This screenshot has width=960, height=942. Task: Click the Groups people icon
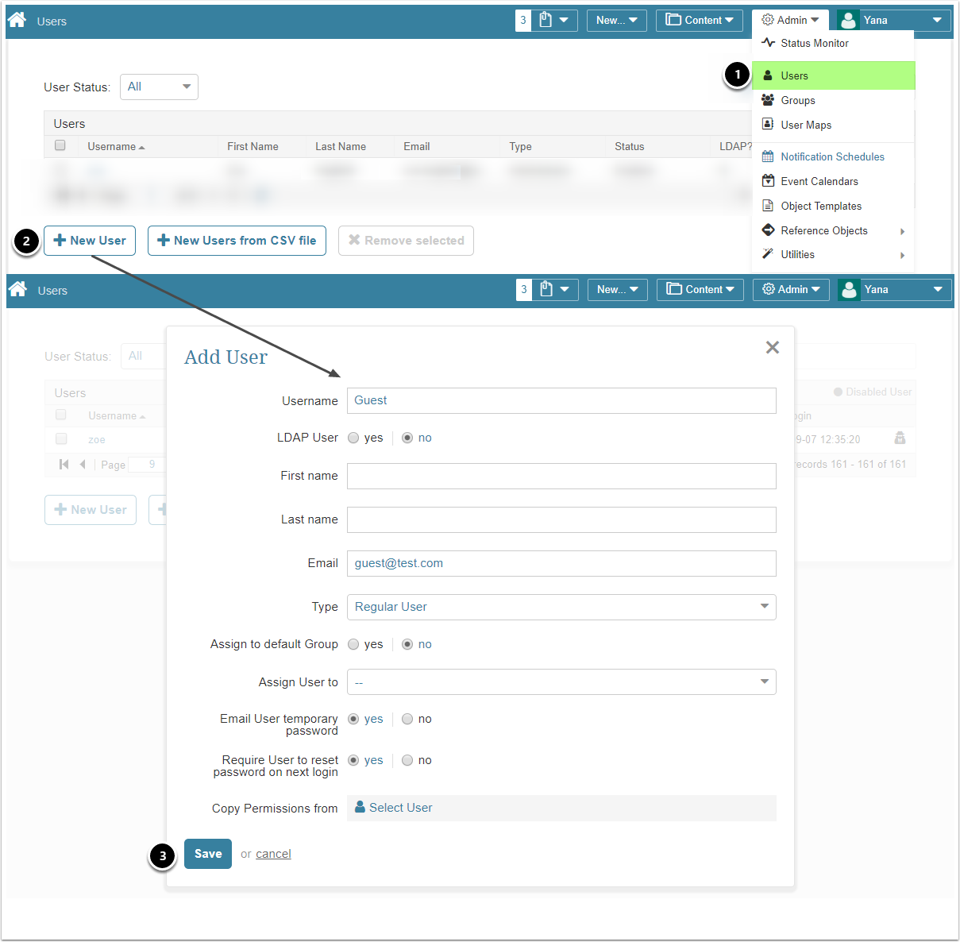tap(768, 100)
